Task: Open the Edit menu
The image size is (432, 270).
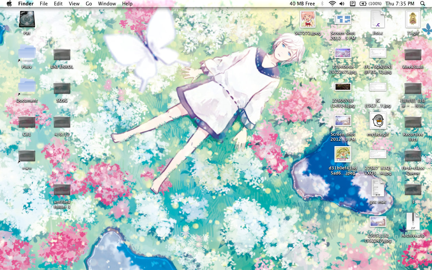Action: point(58,4)
